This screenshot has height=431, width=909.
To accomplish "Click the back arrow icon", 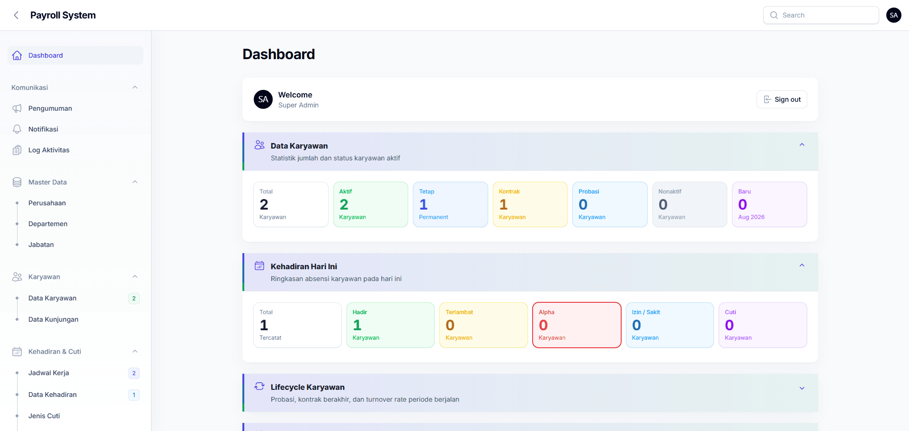I will [16, 15].
